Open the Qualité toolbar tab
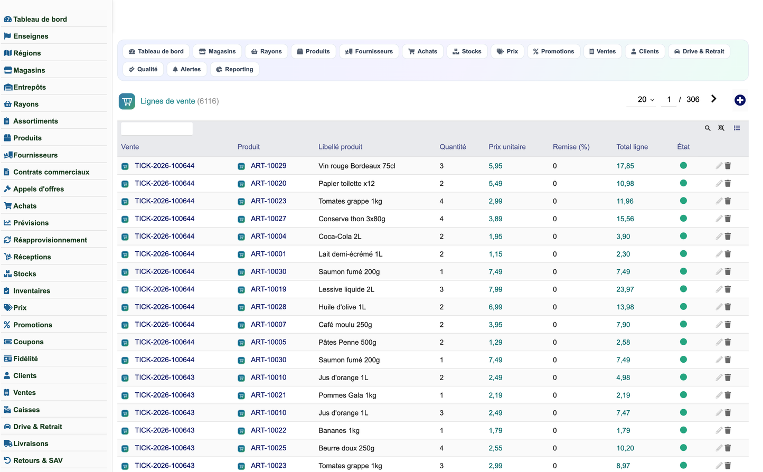The width and height of the screenshot is (763, 472). [x=143, y=69]
